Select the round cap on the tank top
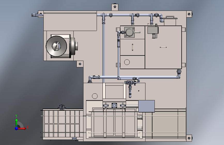The height and width of the screenshot is (145, 224). 129,32
